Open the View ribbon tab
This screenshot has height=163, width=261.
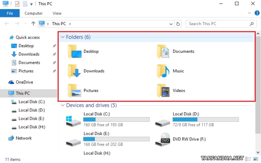click(57, 13)
